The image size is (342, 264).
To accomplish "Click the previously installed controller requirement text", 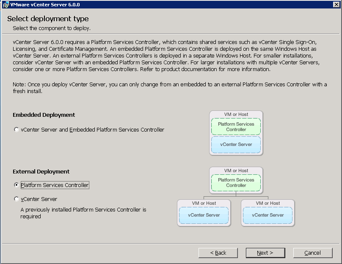I will pos(83,213).
